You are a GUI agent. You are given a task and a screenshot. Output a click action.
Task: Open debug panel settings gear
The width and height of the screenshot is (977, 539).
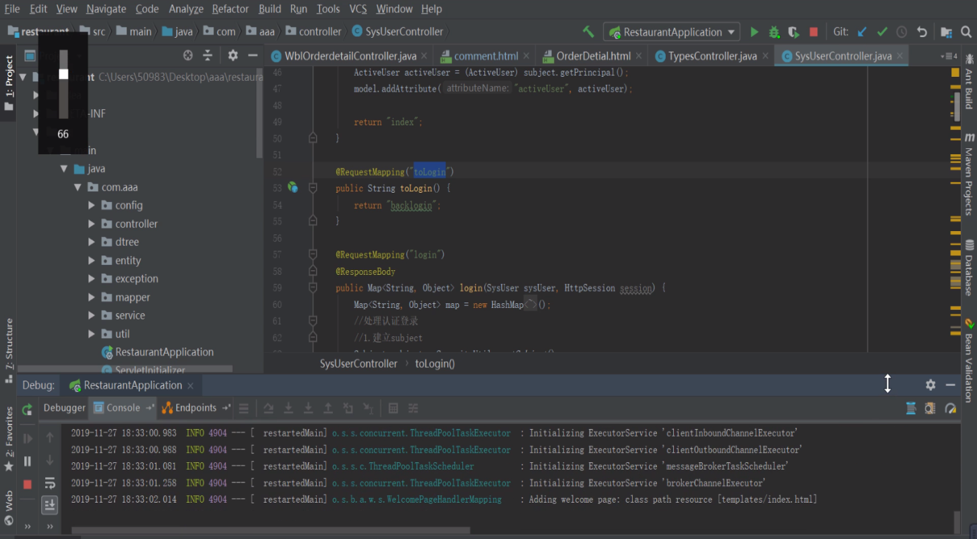tap(931, 385)
